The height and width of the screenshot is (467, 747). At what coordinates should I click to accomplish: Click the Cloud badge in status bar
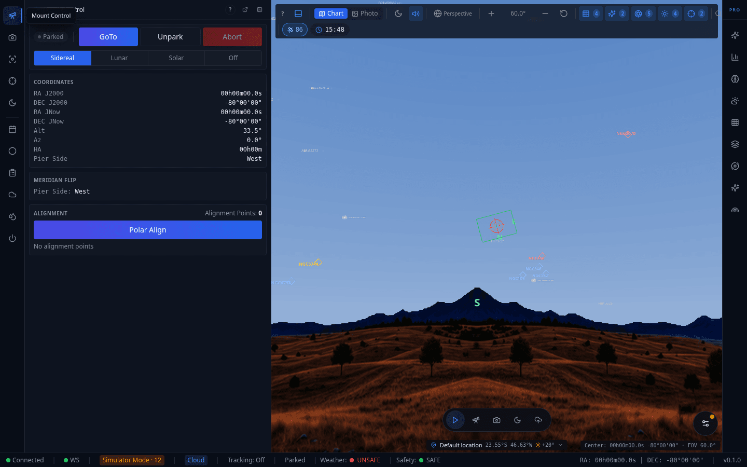tap(196, 460)
